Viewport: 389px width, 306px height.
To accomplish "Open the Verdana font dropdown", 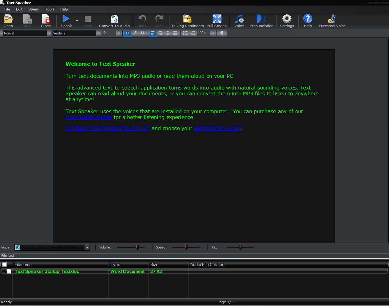I will point(98,33).
